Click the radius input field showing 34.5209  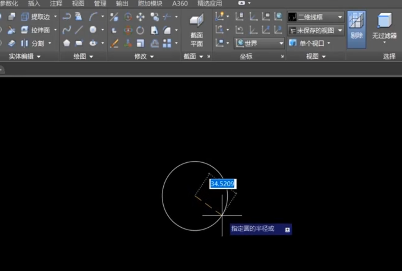coord(222,184)
